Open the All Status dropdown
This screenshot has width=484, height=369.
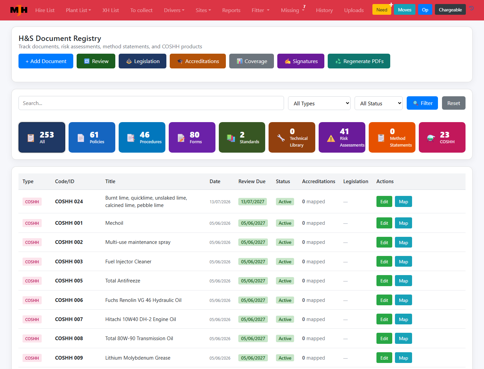[379, 103]
